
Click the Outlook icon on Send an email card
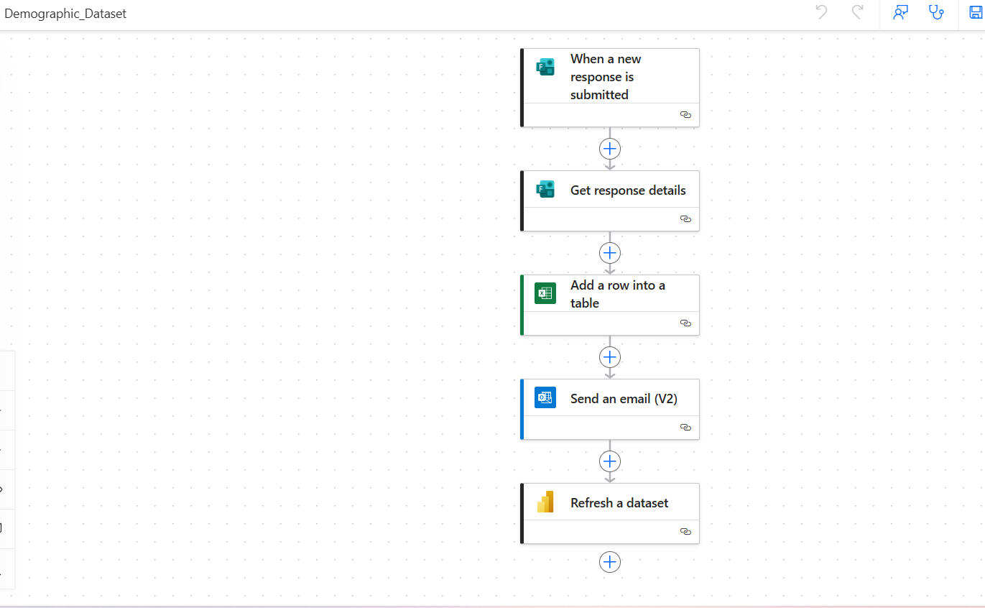click(545, 397)
